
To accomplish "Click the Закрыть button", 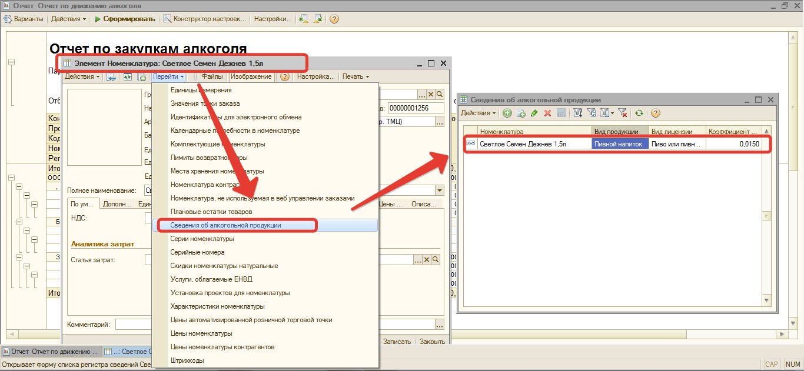I will pos(432,341).
